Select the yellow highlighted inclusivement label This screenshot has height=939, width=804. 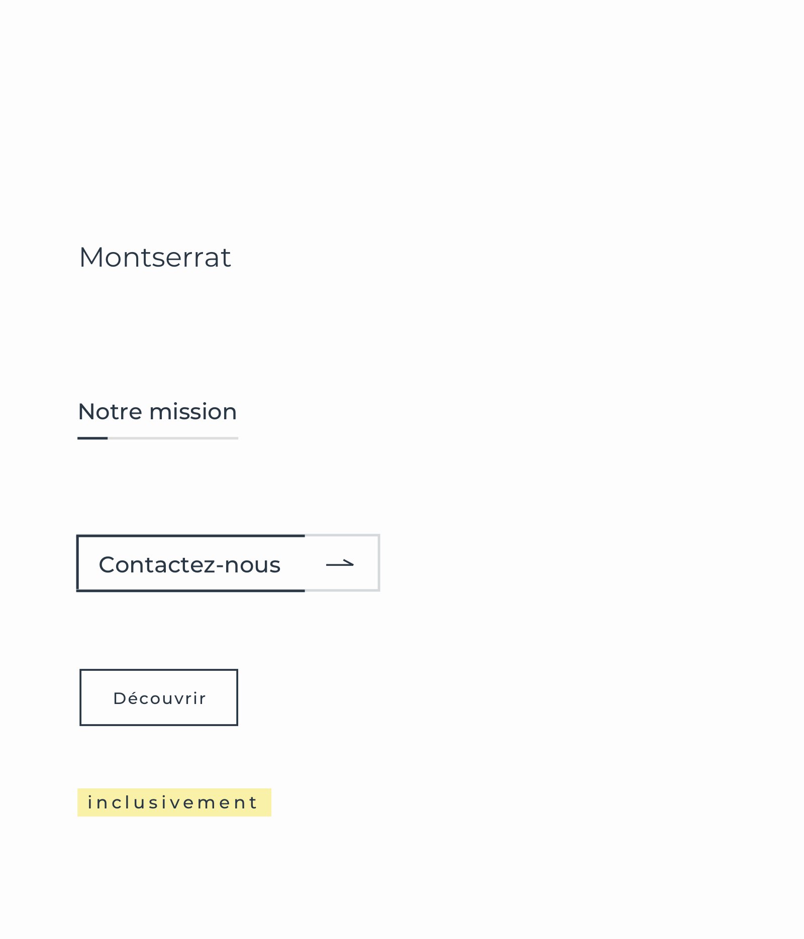(x=174, y=802)
